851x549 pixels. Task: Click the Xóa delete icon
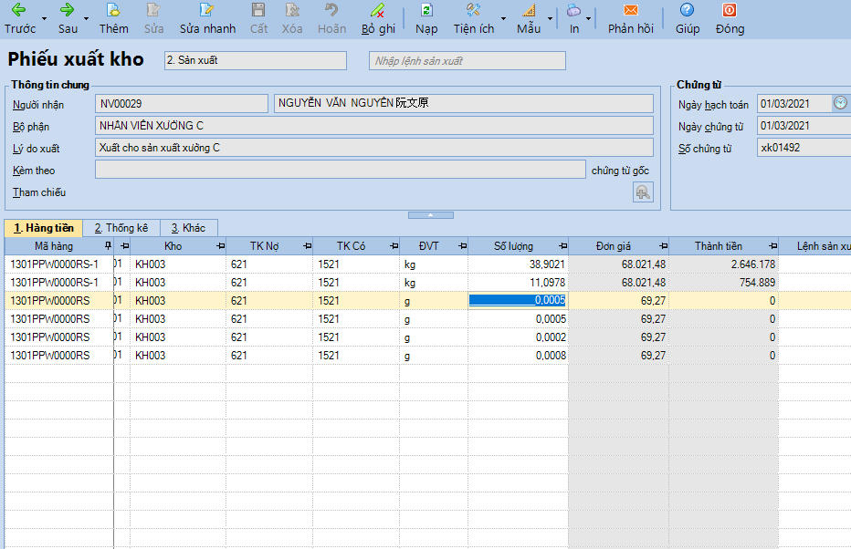tap(292, 18)
